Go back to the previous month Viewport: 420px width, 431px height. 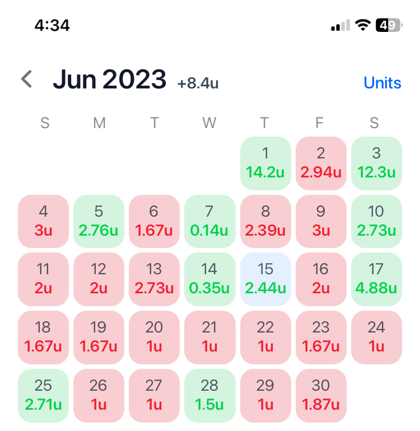click(x=27, y=79)
